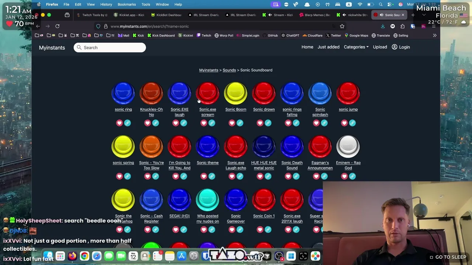This screenshot has height=265, width=472.
Task: Switch to the Kicklet.app tab
Action: [129, 15]
